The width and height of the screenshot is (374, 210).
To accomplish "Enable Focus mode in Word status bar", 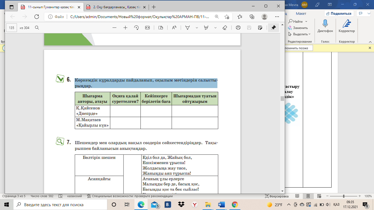I will click(277, 196).
